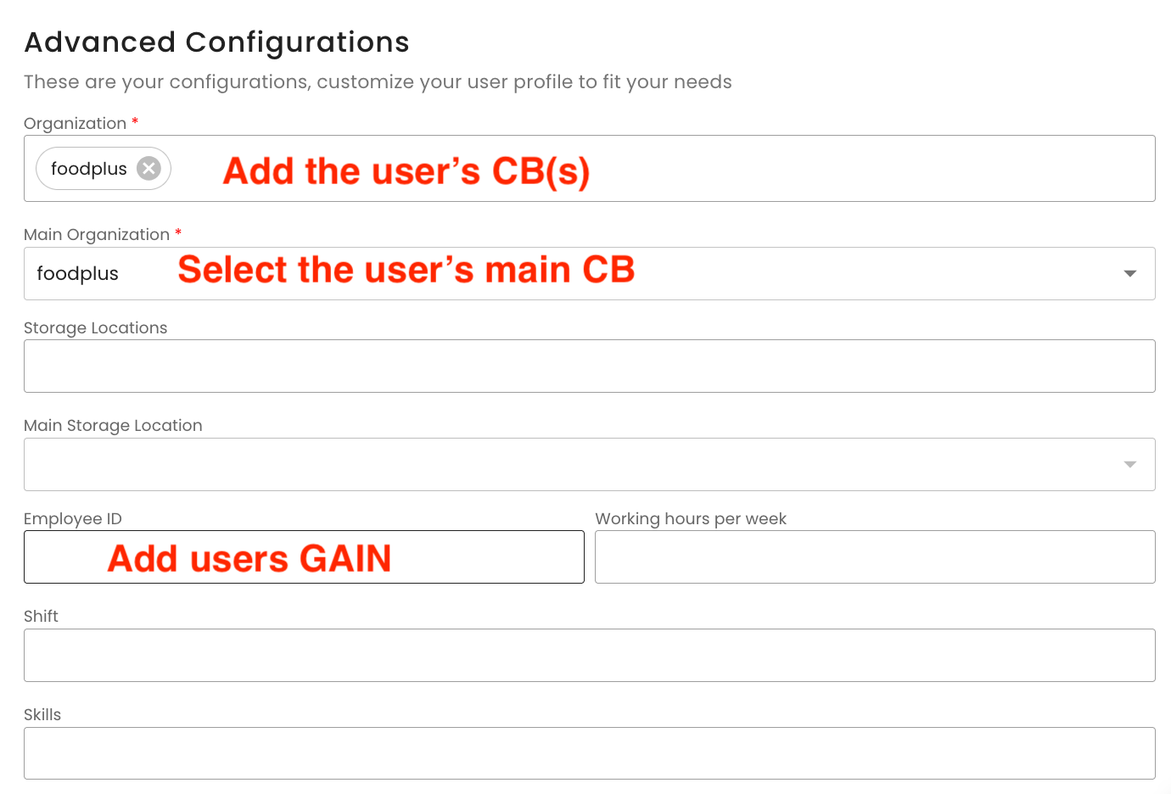The width and height of the screenshot is (1171, 794).
Task: Click the foodplus value in Main Organization
Action: click(x=78, y=274)
